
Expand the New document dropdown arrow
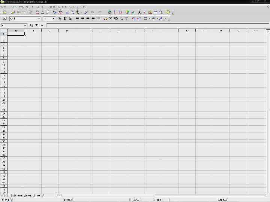click(x=8, y=12)
